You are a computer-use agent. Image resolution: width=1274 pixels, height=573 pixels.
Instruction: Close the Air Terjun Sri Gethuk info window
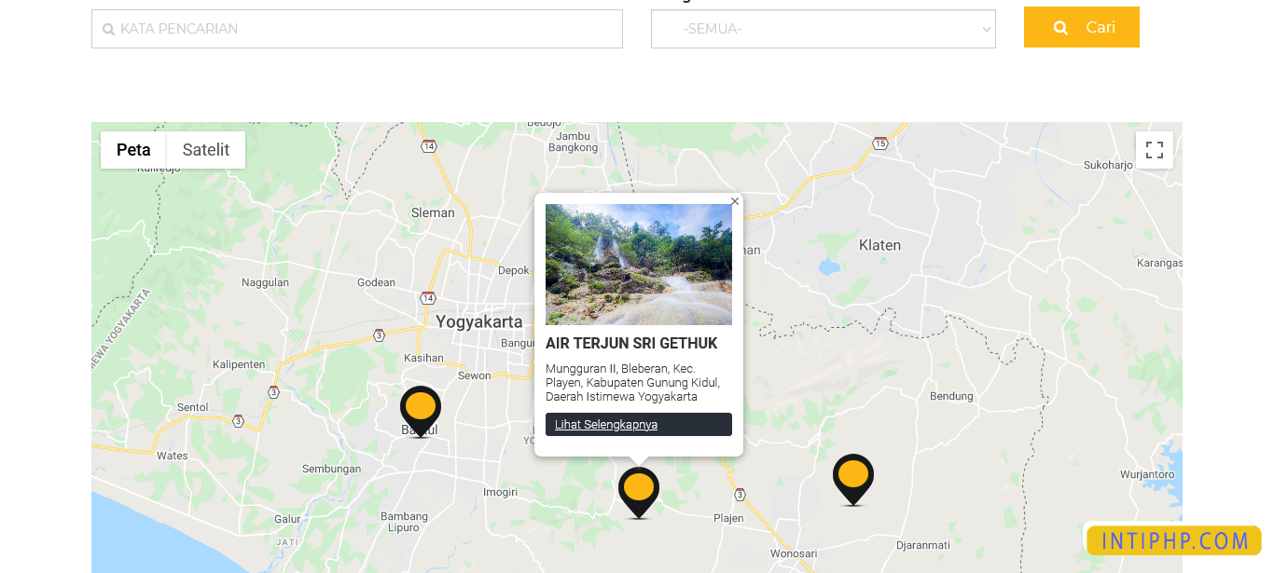734,201
